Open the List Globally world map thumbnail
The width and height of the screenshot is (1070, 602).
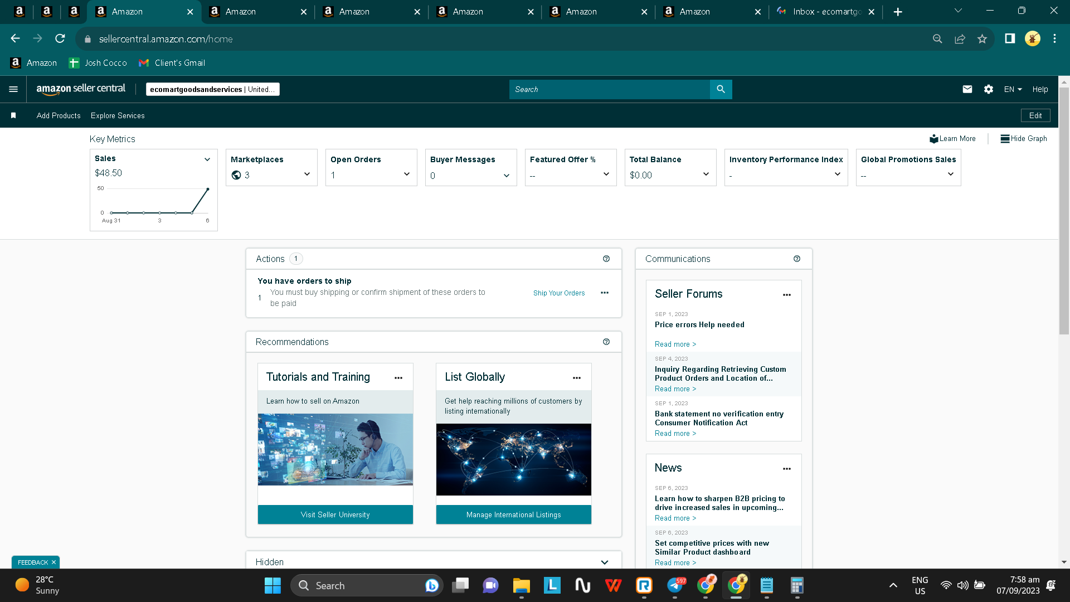514,460
